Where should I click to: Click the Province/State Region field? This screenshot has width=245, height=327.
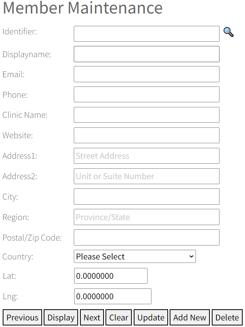146,217
